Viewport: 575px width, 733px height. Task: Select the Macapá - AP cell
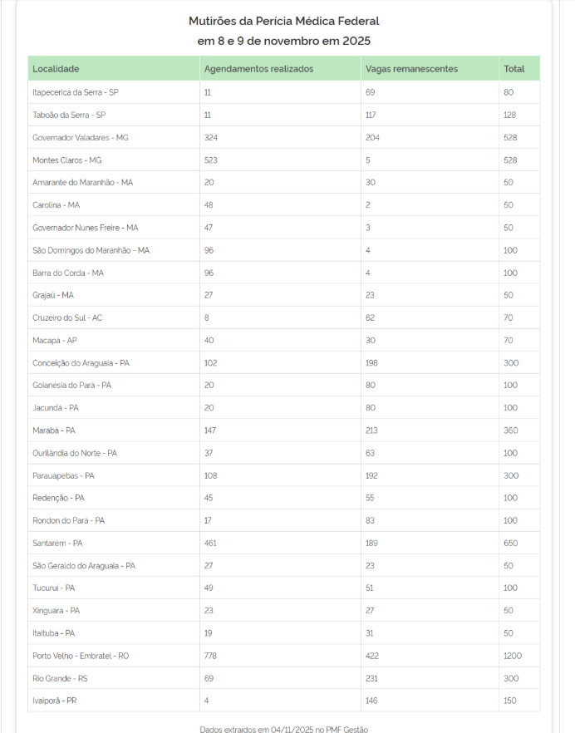55,340
